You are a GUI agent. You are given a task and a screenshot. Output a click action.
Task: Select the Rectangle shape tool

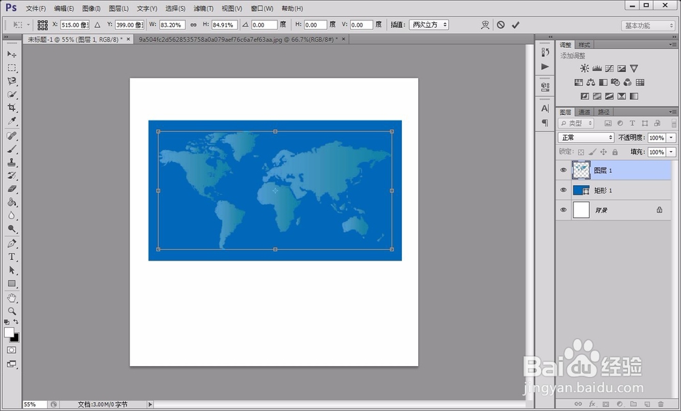(12, 283)
